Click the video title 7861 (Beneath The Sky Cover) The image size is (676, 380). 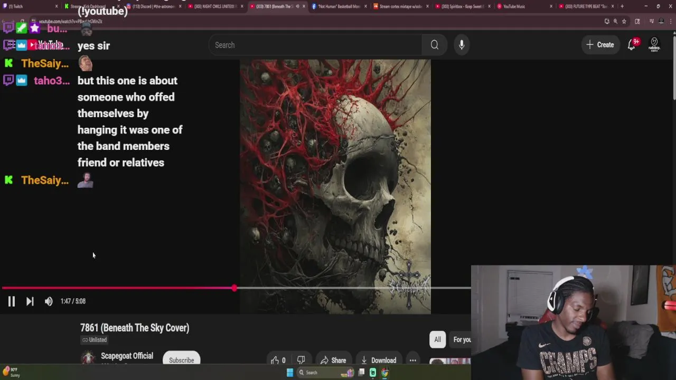(x=135, y=328)
